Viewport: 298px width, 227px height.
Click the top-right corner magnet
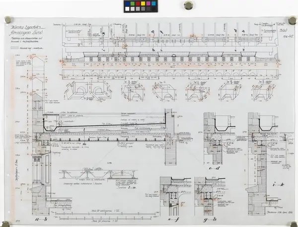click(x=292, y=20)
